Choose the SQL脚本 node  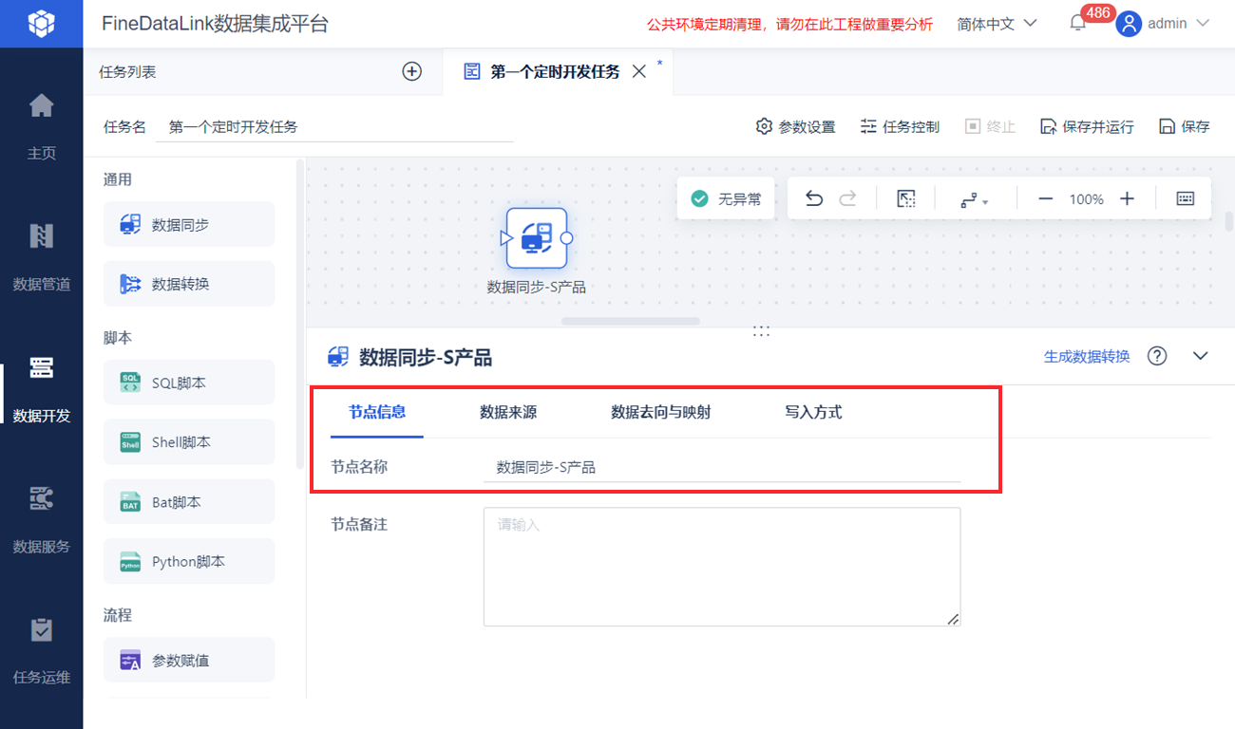[x=189, y=383]
